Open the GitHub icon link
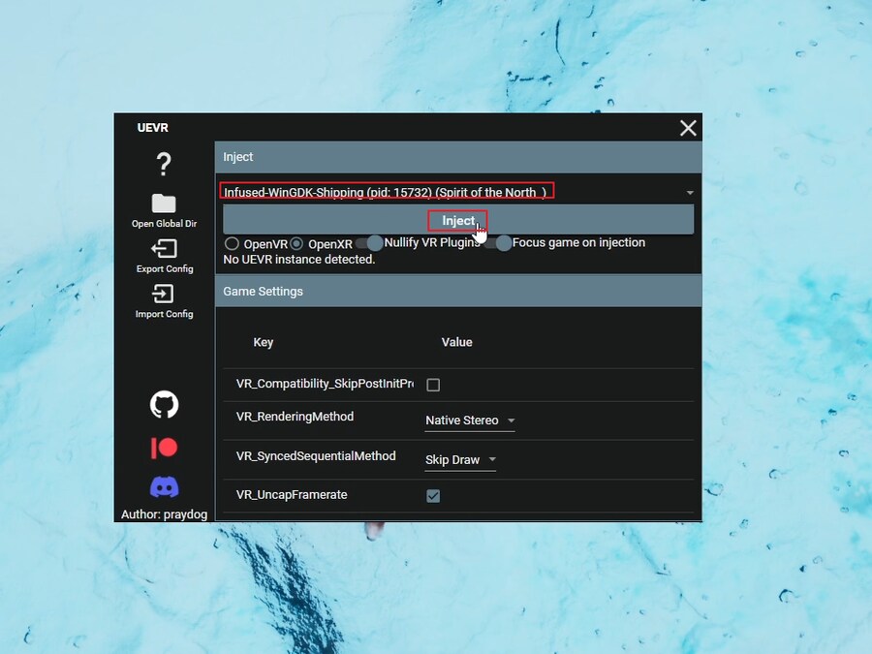Viewport: 872px width, 654px height. tap(164, 404)
